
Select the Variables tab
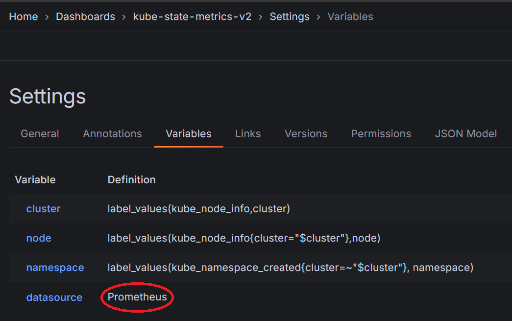pyautogui.click(x=188, y=134)
